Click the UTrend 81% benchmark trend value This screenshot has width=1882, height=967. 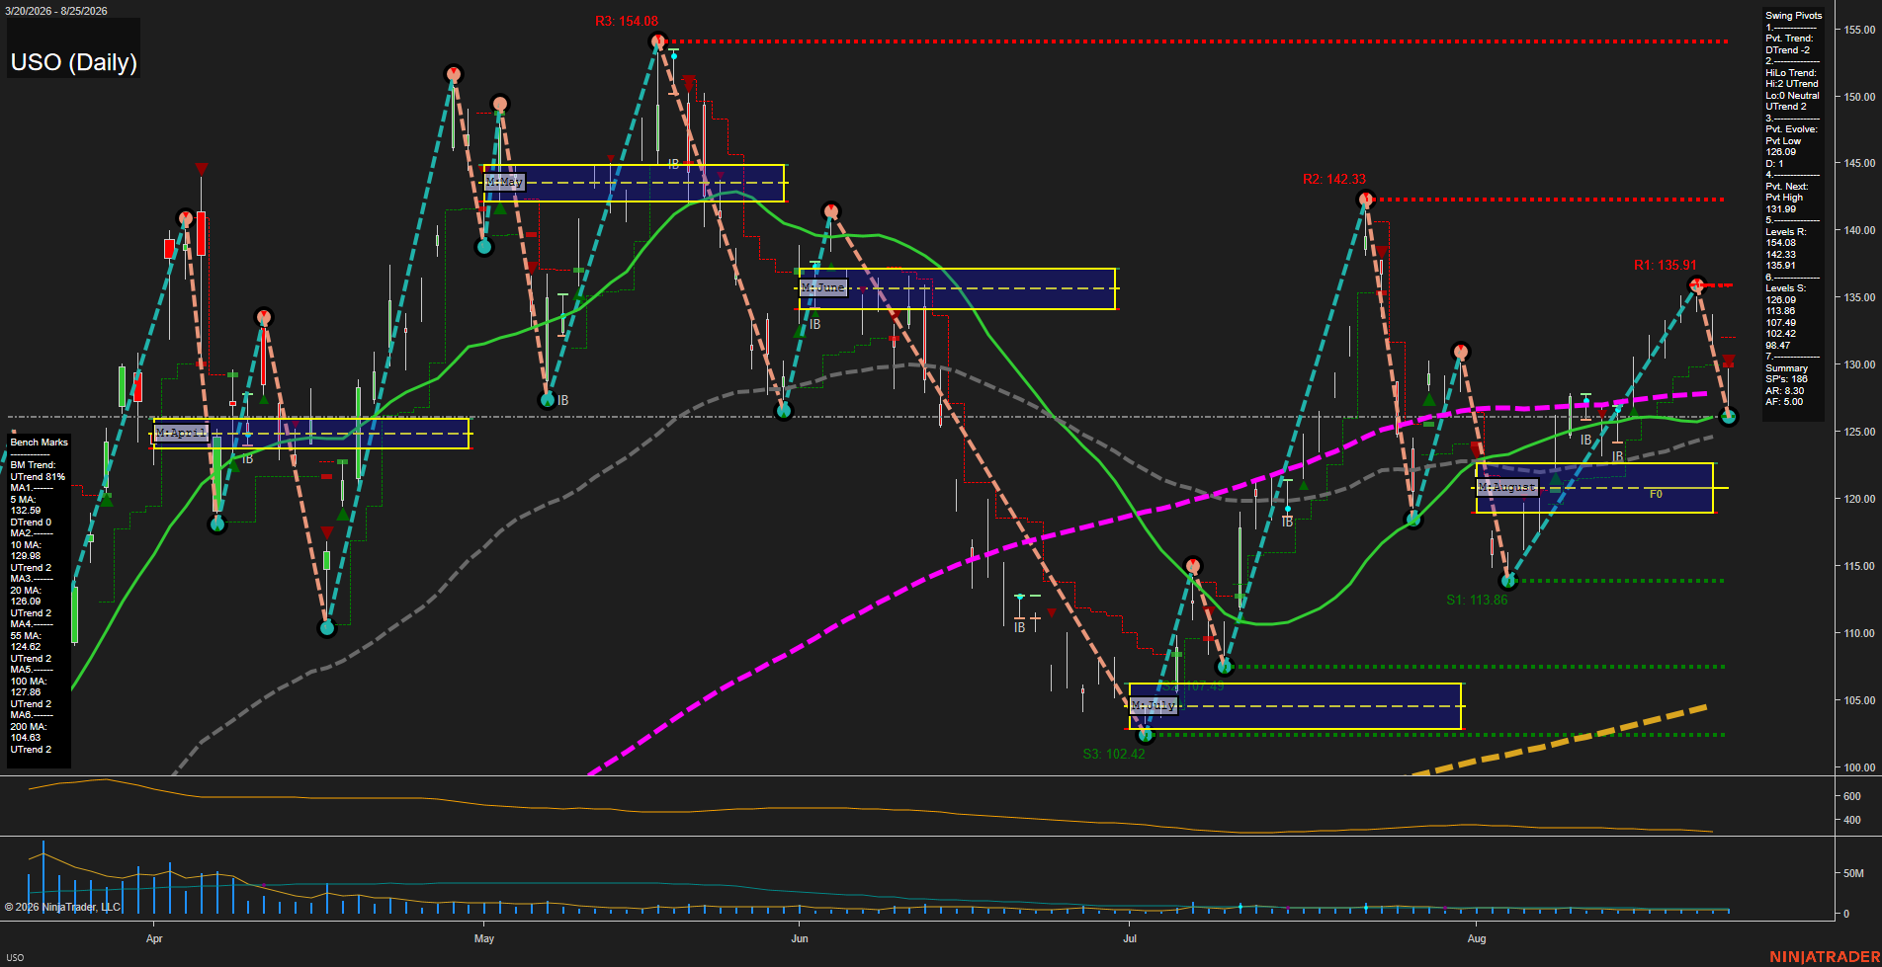pos(38,477)
